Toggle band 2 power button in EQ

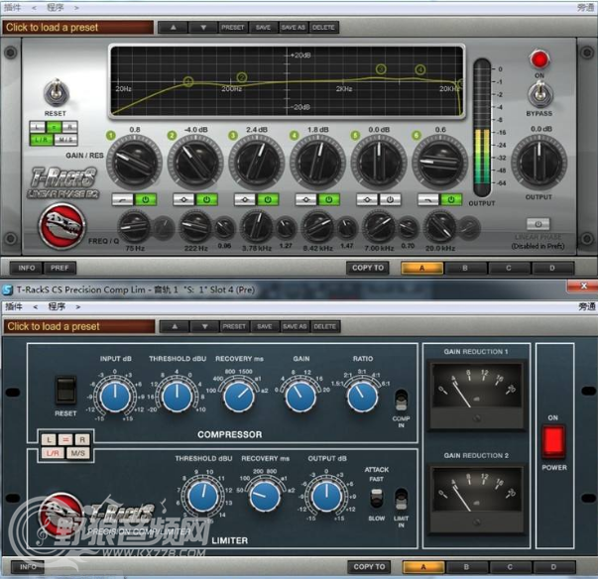pos(206,199)
